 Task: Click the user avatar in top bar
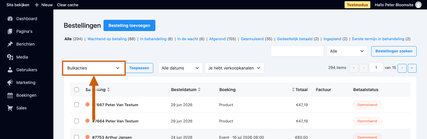click(418, 5)
